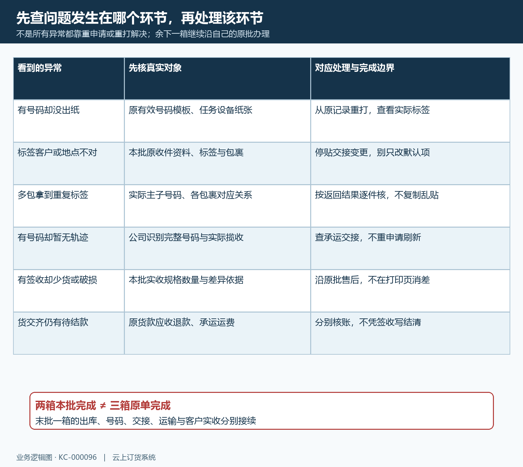Viewport: 523px width, 467px height.
Task: Select the cell 多包拿到重复标签
Action: pyautogui.click(x=69, y=206)
